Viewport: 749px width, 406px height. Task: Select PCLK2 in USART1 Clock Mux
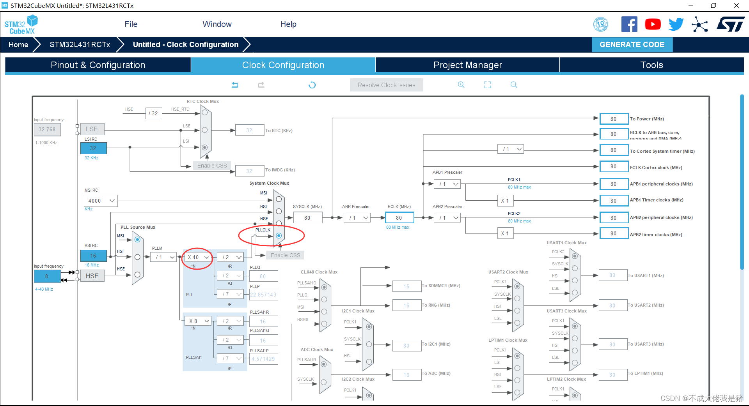575,256
